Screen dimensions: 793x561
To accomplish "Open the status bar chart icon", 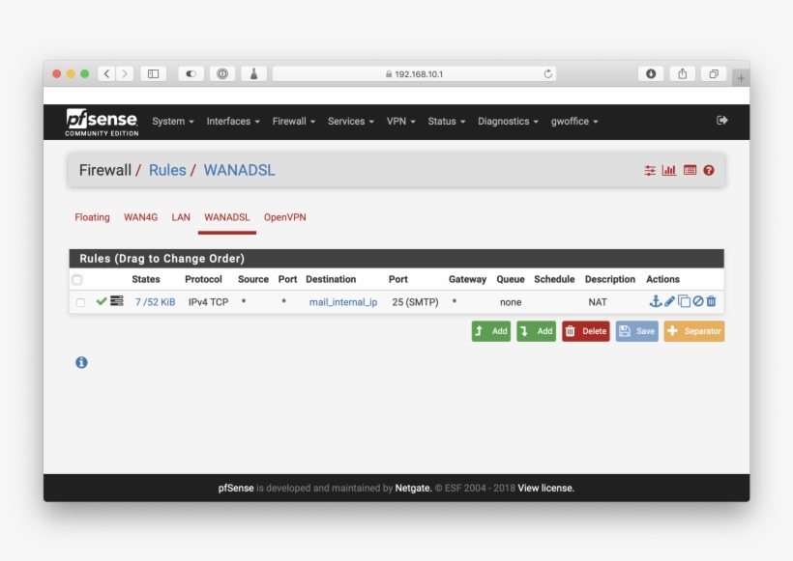I will [669, 170].
